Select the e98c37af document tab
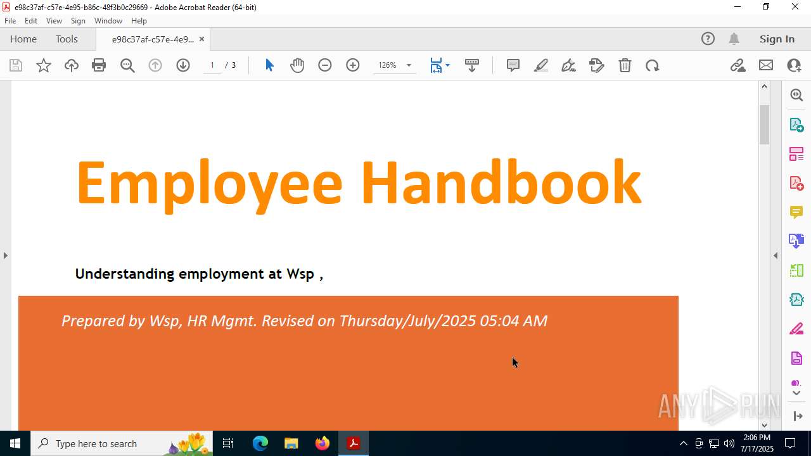Image resolution: width=811 pixels, height=456 pixels. (153, 39)
